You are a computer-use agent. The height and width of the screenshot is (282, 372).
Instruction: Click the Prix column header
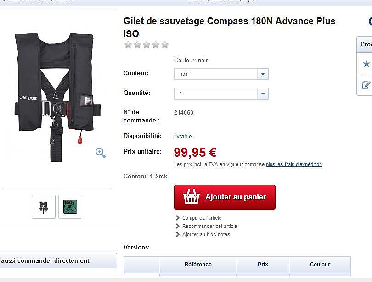tap(263, 265)
